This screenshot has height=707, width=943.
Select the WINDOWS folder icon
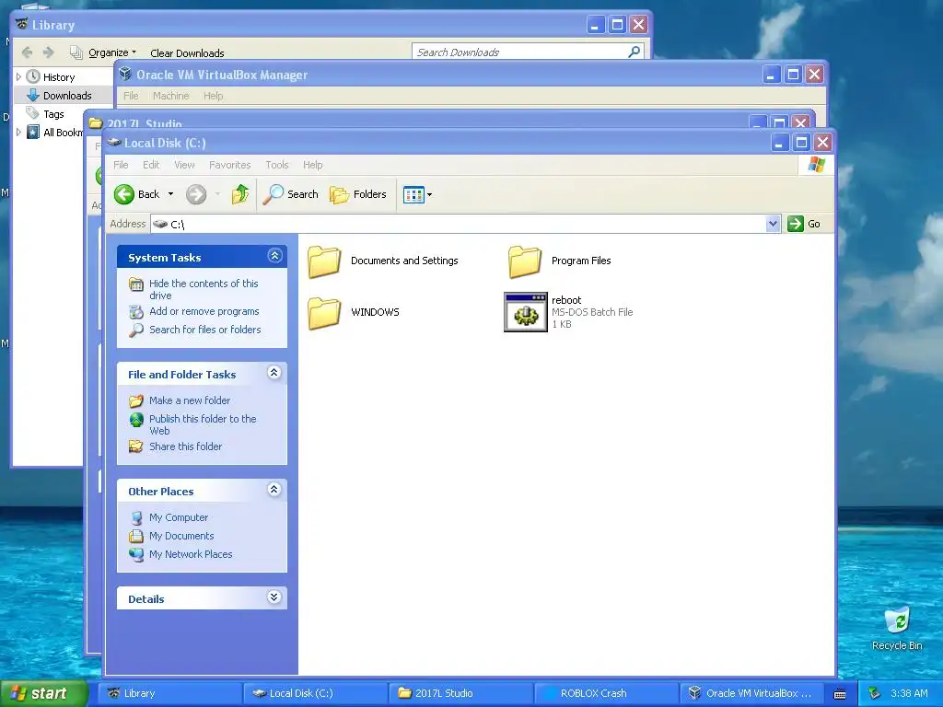tap(325, 313)
